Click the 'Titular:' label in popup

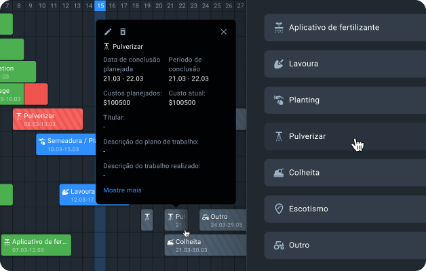click(x=114, y=117)
